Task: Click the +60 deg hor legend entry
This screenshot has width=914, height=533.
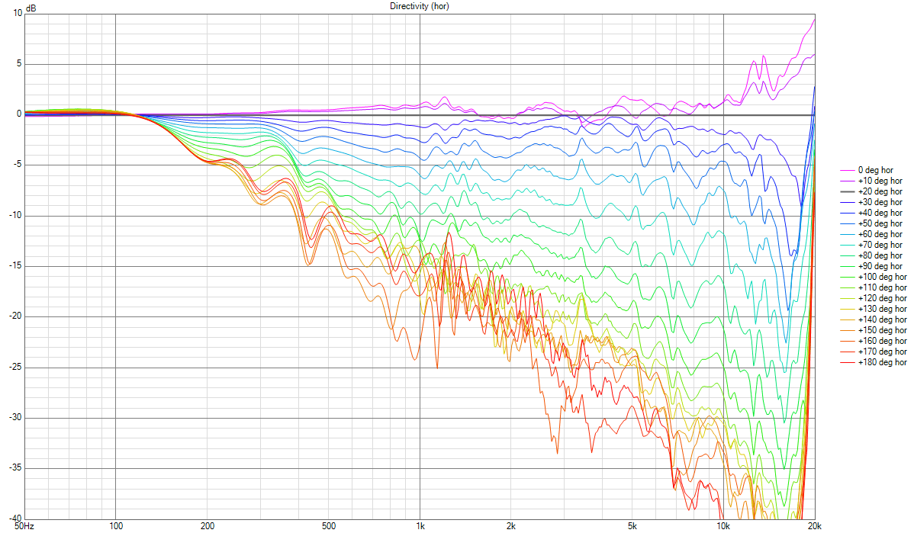Action: click(871, 234)
